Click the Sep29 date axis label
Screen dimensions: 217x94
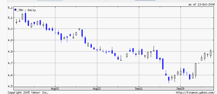pos(181,89)
